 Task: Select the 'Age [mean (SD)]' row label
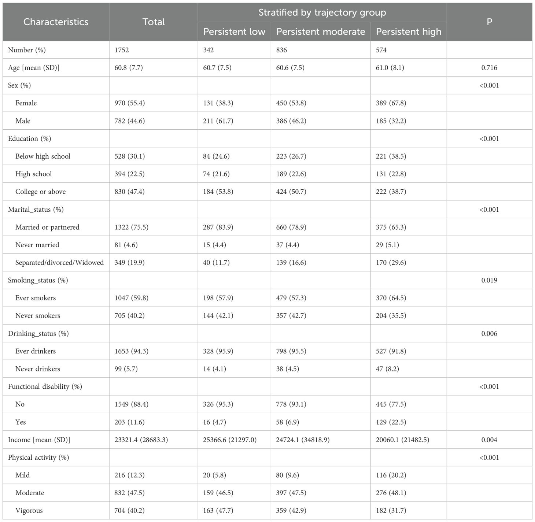click(34, 68)
